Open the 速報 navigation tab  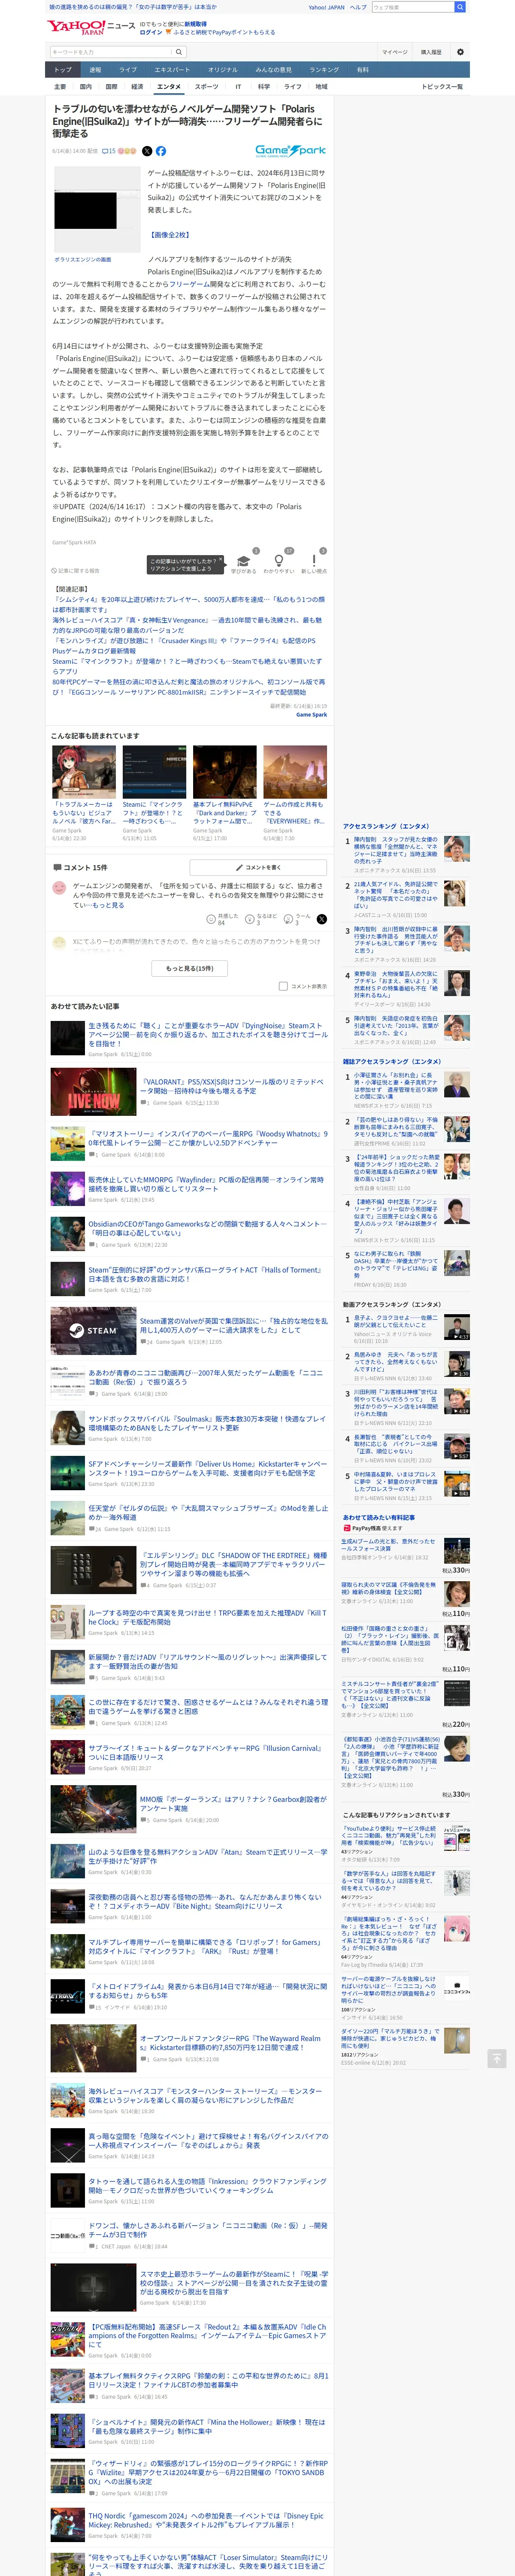click(x=95, y=70)
